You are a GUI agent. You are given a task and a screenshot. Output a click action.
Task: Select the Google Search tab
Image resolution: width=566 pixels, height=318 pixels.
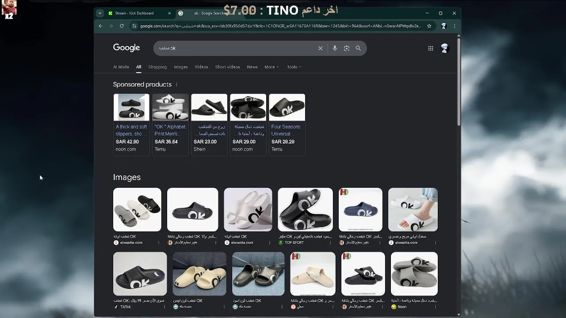click(x=208, y=13)
